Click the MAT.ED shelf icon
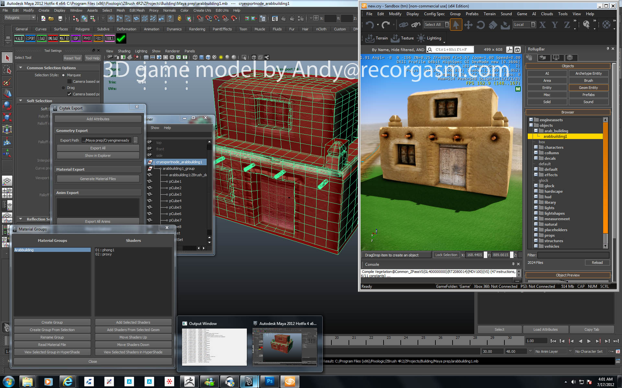This screenshot has height=388, width=622. 64,38
